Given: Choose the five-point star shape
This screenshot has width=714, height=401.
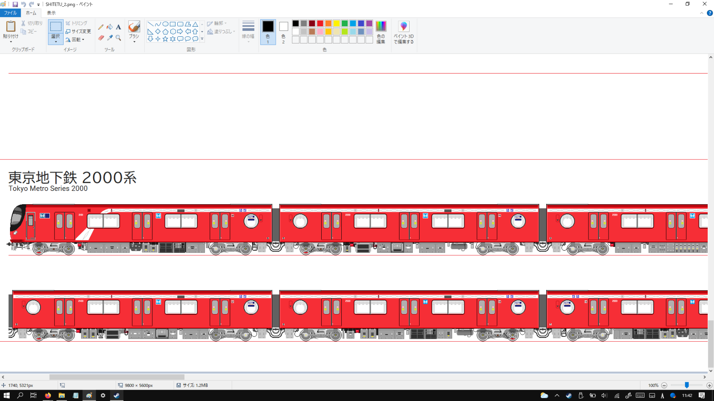Looking at the screenshot, I should tap(165, 39).
